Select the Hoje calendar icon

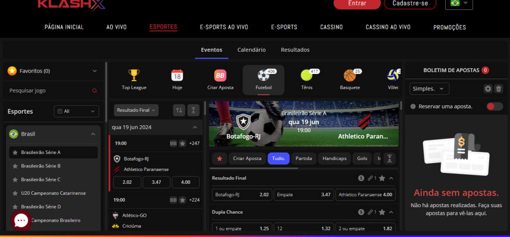pos(177,76)
